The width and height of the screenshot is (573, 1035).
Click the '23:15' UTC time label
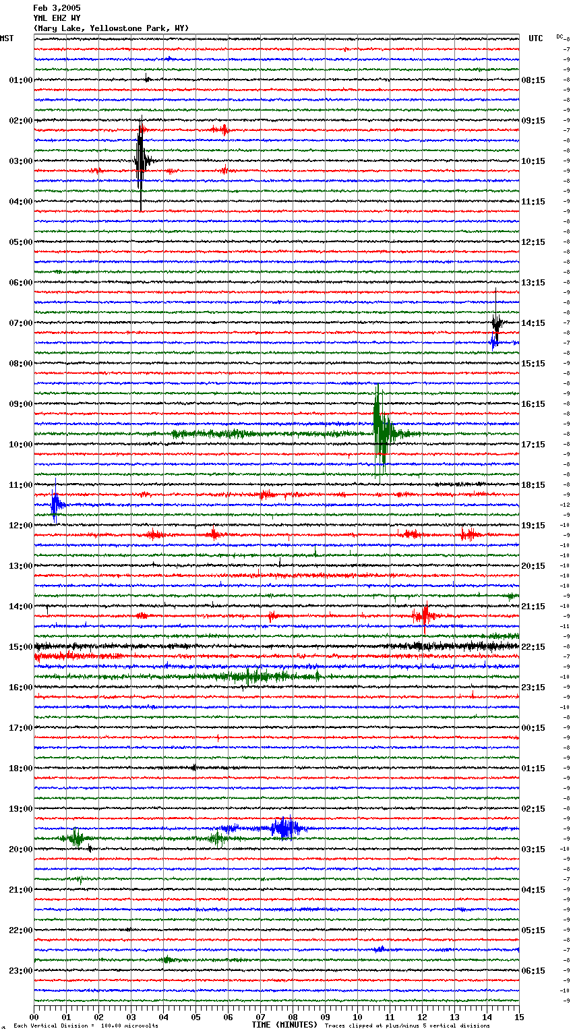pos(533,688)
